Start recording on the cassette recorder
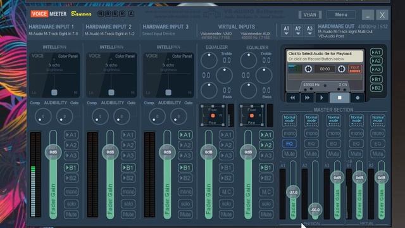 pyautogui.click(x=358, y=98)
